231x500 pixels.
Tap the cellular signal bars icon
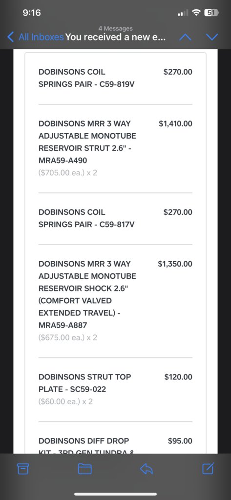click(x=183, y=13)
